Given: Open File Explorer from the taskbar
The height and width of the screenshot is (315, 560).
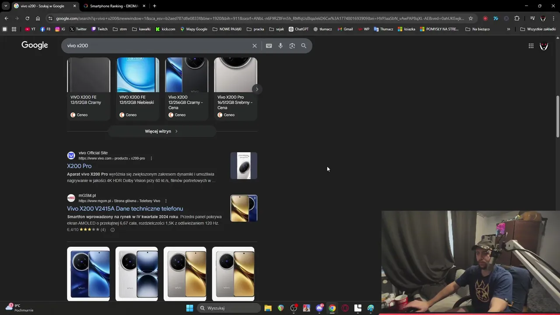Looking at the screenshot, I should 268,308.
